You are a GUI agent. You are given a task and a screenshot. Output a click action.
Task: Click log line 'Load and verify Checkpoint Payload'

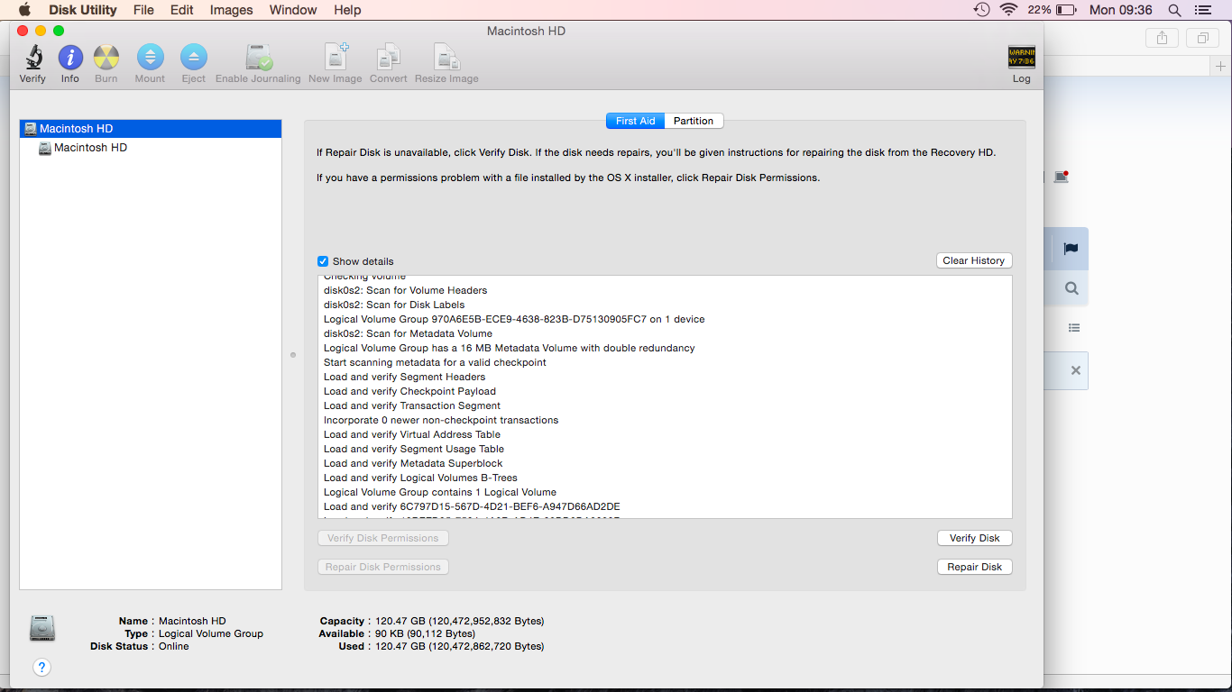(410, 391)
